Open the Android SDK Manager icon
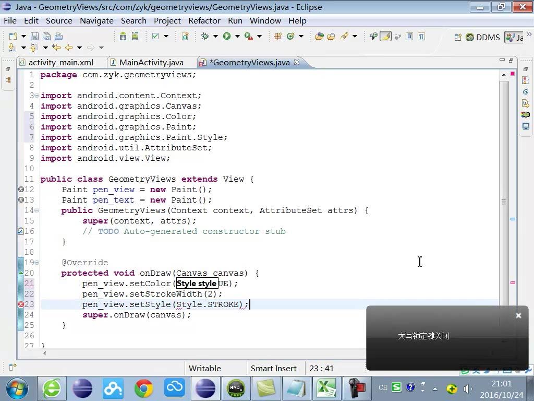Viewport: 534px width, 401px height. [123, 36]
